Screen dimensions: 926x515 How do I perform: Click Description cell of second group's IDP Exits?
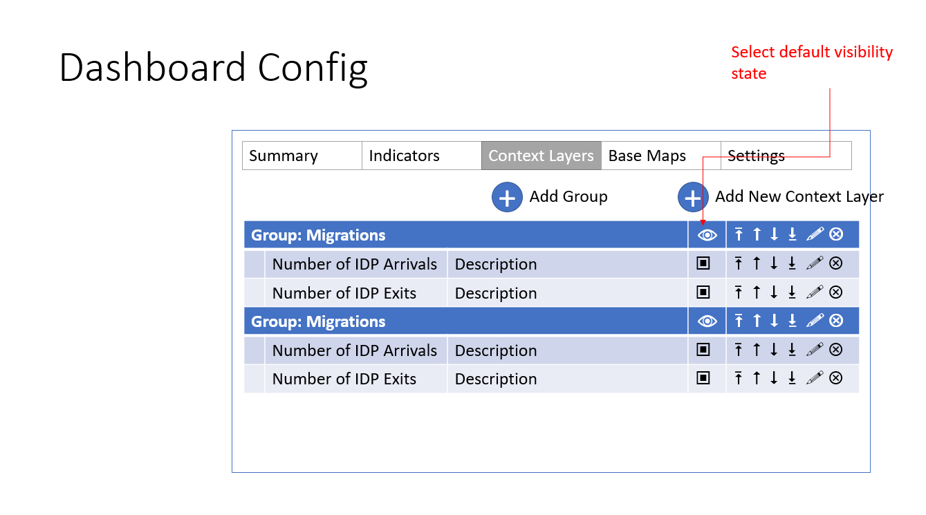click(568, 379)
